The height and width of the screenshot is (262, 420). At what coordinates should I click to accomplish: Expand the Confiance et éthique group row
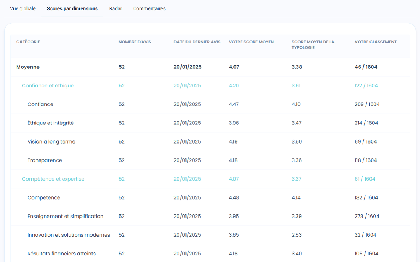pyautogui.click(x=48, y=86)
